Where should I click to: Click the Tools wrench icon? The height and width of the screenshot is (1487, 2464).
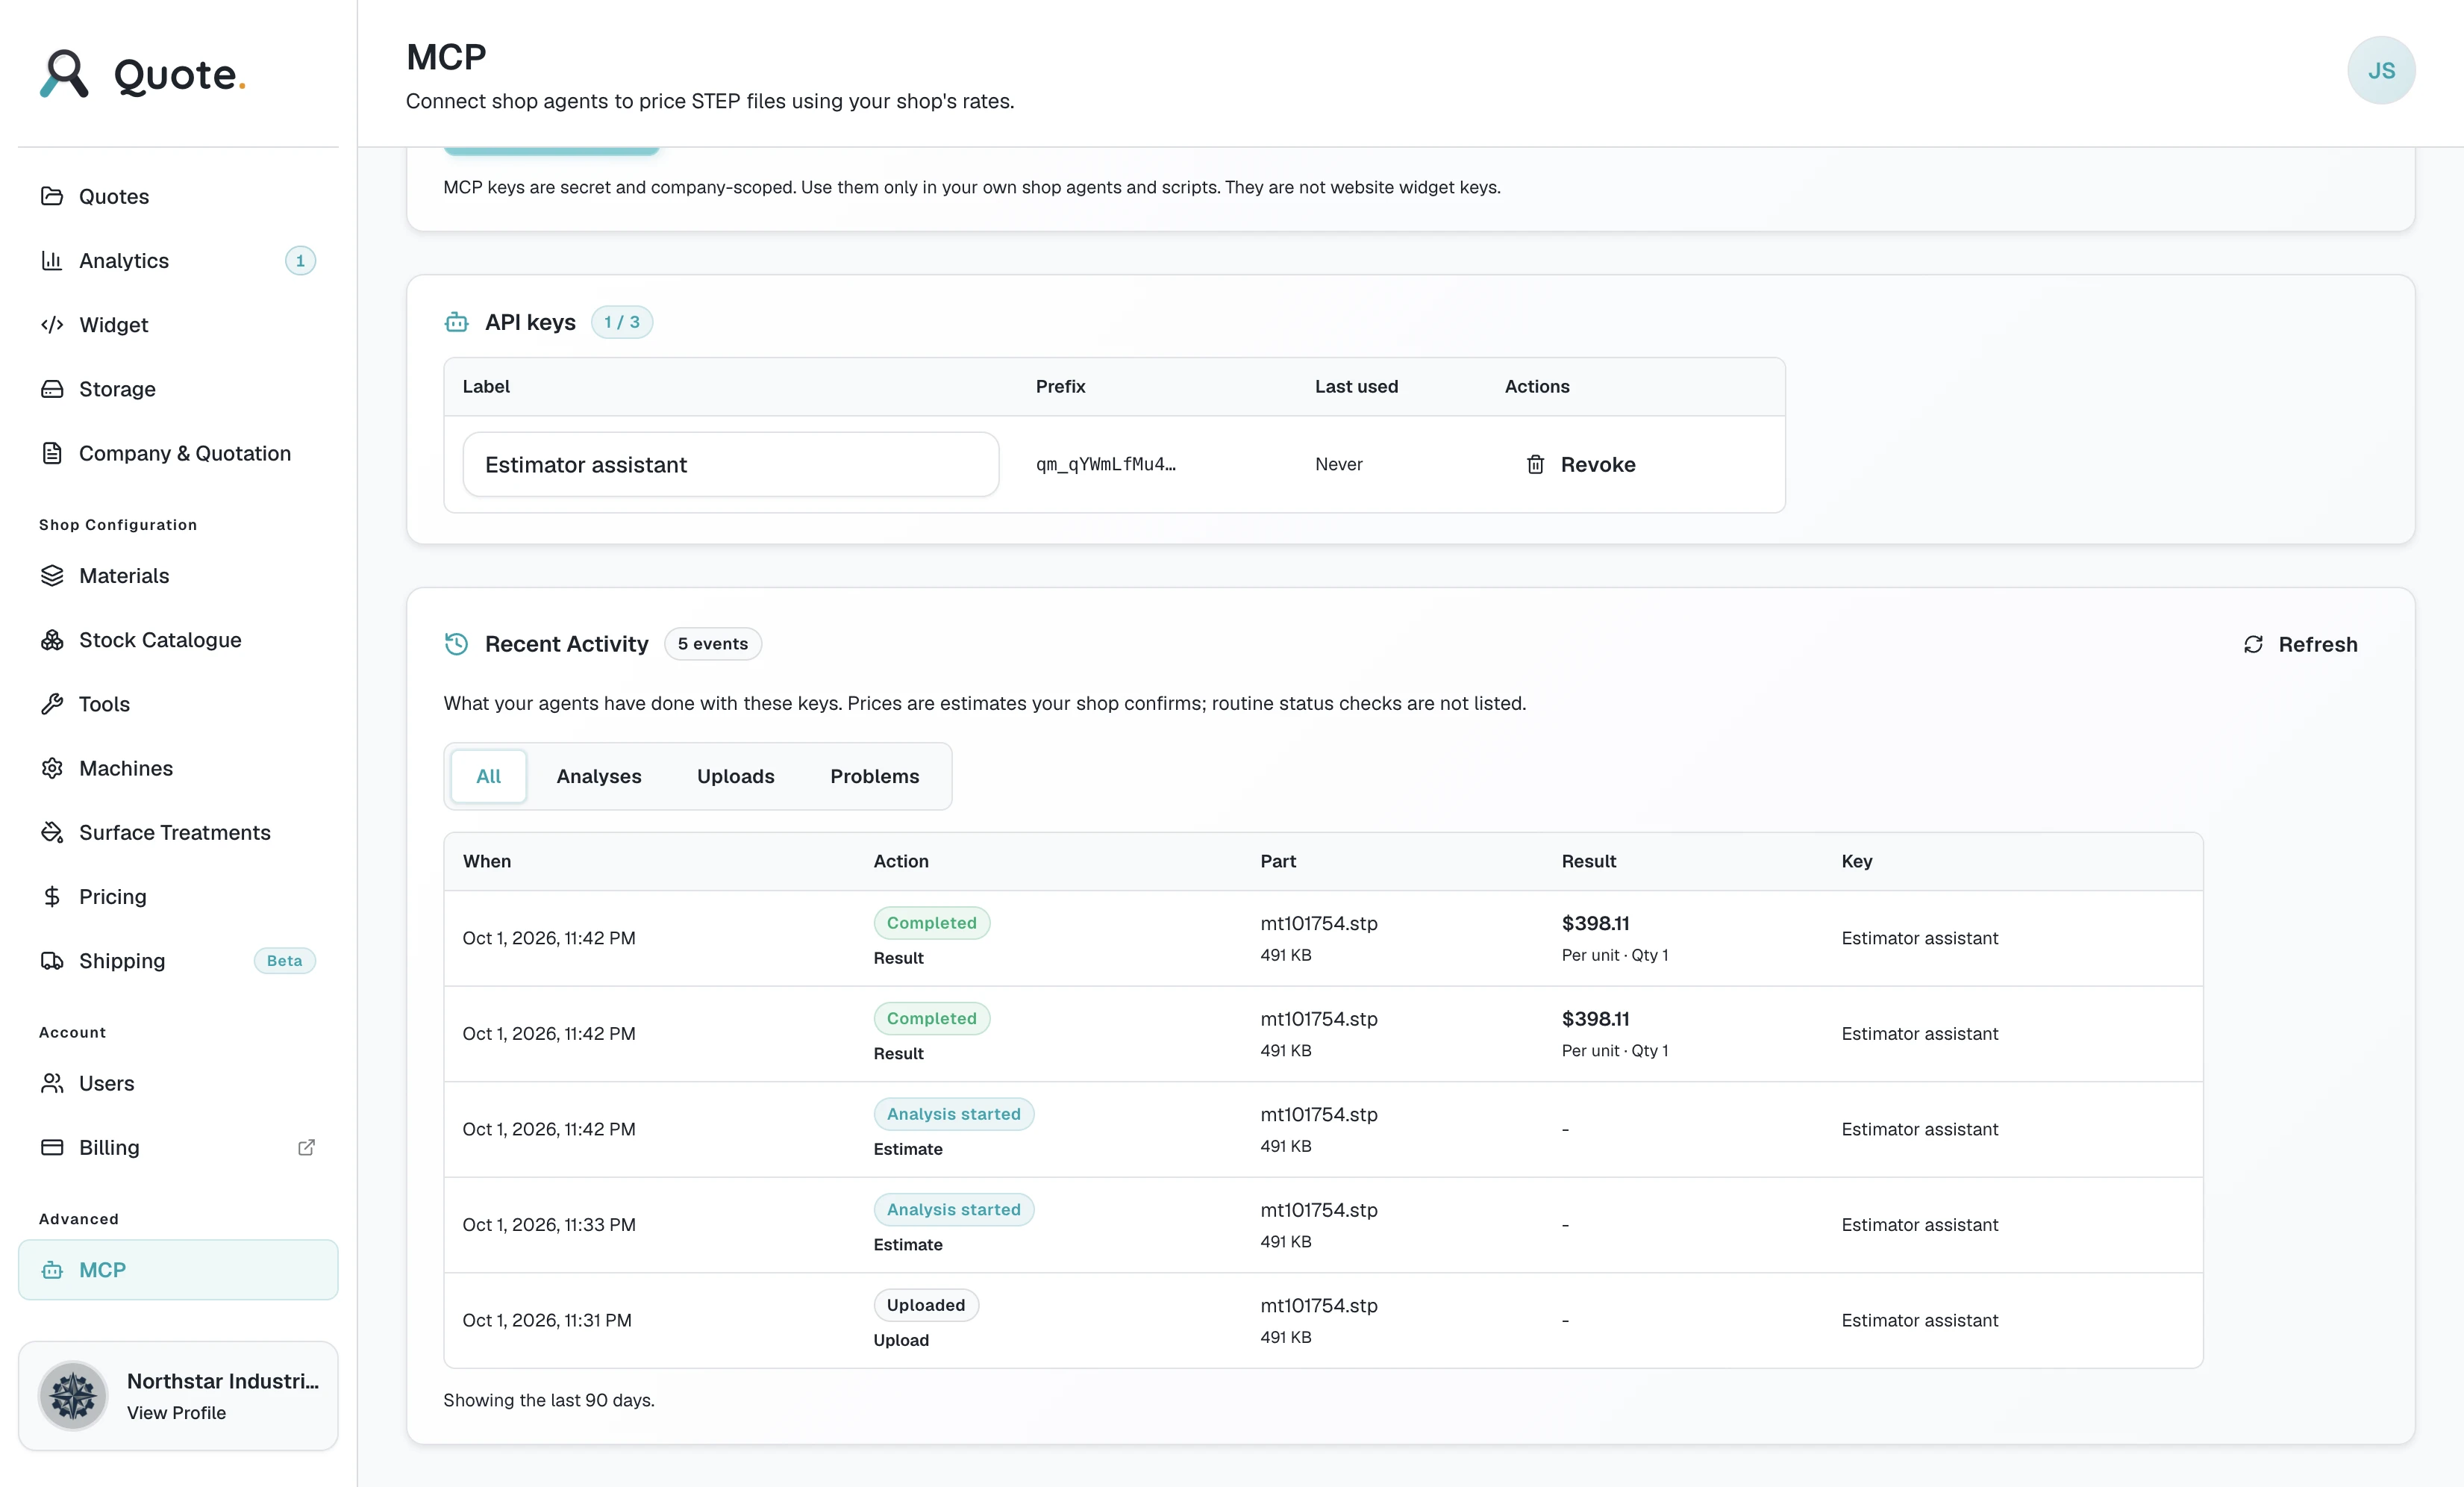[52, 703]
